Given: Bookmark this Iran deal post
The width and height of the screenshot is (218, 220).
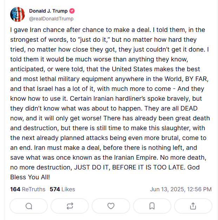Looking at the screenshot, I should [x=152, y=206].
